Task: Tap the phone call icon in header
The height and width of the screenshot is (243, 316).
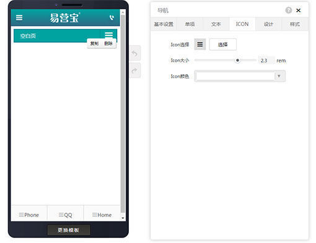Action: (x=112, y=18)
